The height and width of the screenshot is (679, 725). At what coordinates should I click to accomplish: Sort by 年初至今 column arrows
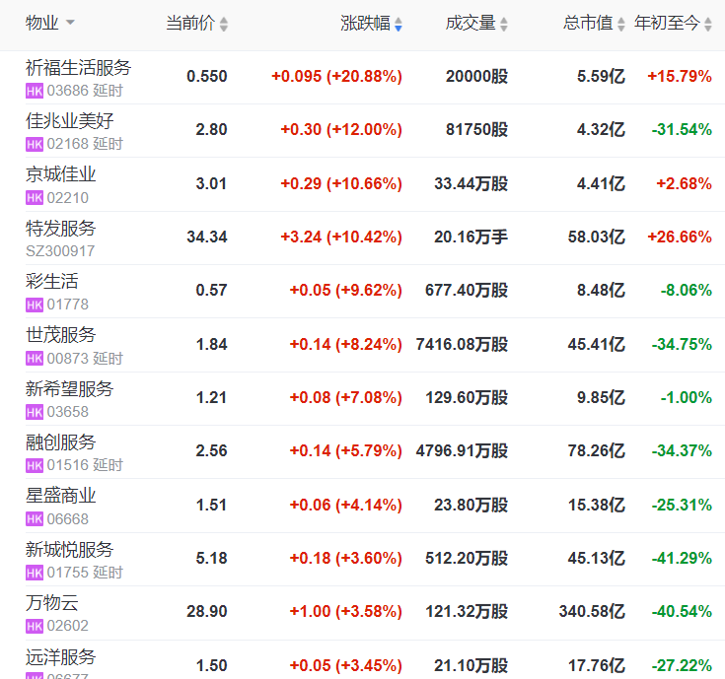(708, 24)
